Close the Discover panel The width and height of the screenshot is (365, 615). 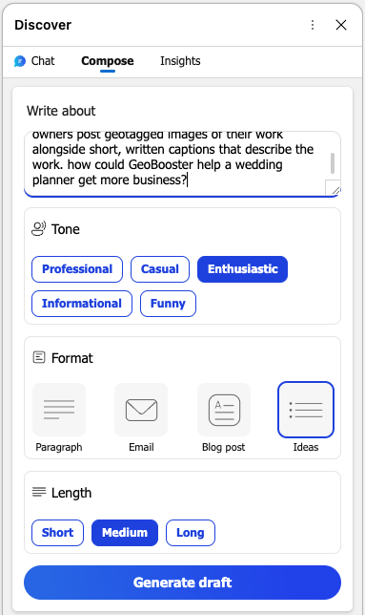tap(341, 25)
